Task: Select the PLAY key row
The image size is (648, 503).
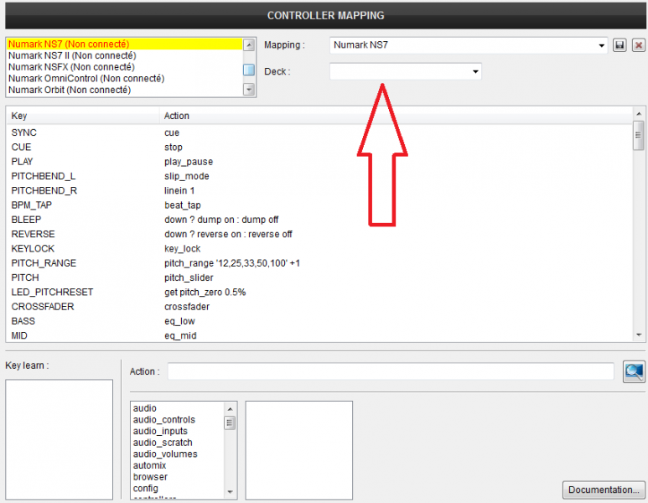Action: (319, 162)
